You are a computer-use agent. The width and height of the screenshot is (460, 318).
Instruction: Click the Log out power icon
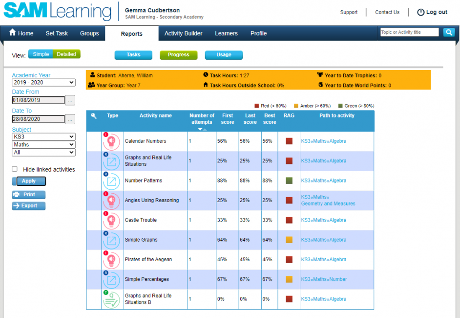click(420, 12)
